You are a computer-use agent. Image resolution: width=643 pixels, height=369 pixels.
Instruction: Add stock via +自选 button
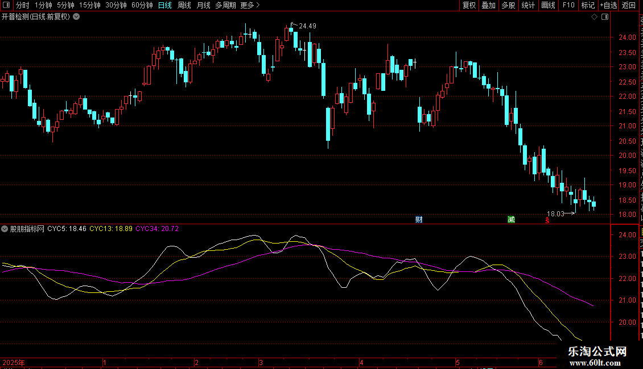(608, 5)
